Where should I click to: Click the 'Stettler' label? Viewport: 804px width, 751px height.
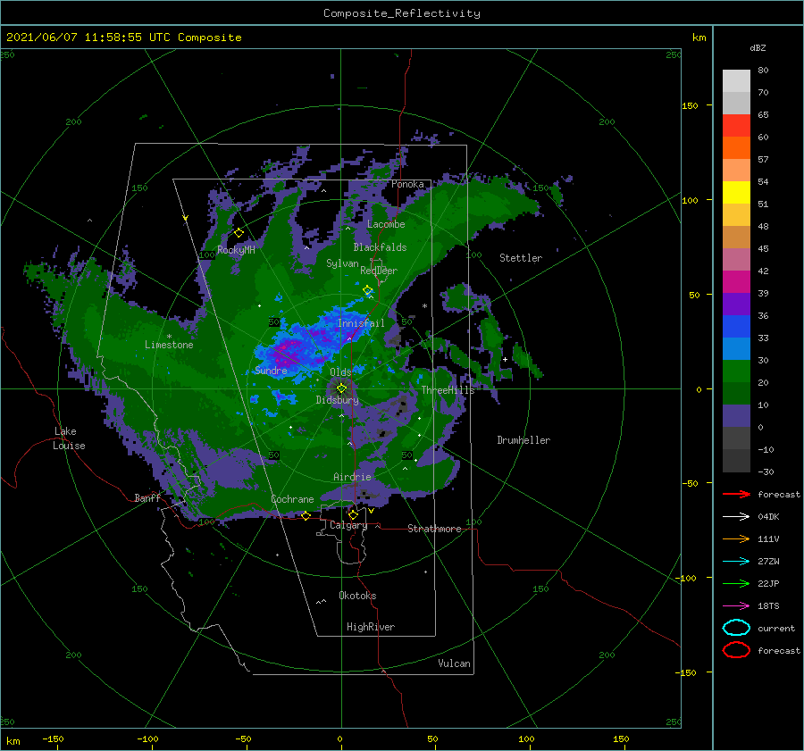tap(521, 258)
